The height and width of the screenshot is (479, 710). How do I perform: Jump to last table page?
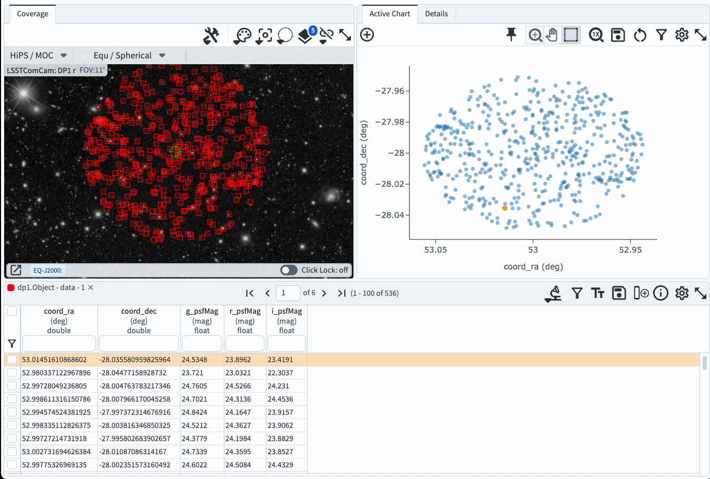pos(341,293)
